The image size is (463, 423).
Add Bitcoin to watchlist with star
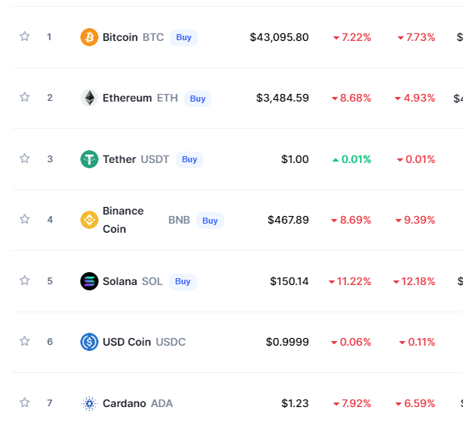pos(24,36)
